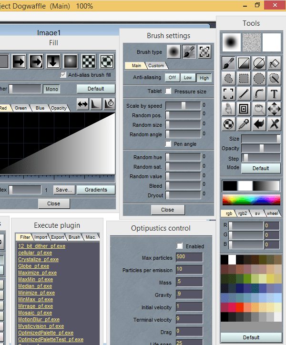Select the eyedropper color picker tool
This screenshot has width=286, height=345.
point(244,124)
